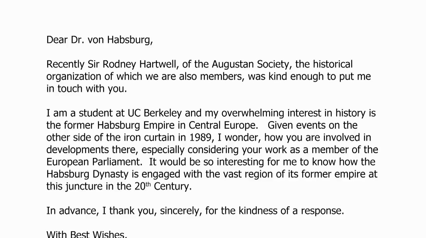Click the word 'overwhelming'
Viewport: 426px width, 238px height.
coord(253,113)
